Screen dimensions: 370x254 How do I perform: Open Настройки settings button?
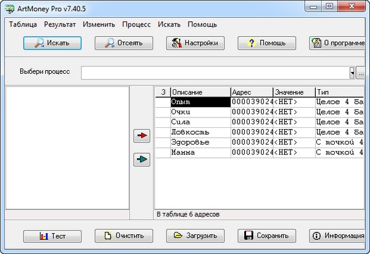click(195, 43)
